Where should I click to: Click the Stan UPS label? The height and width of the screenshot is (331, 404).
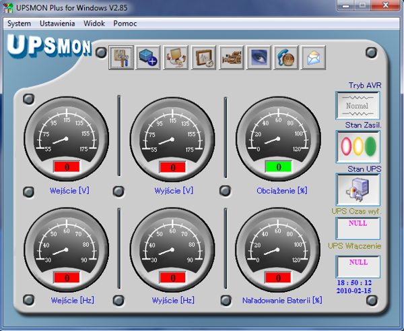click(364, 169)
